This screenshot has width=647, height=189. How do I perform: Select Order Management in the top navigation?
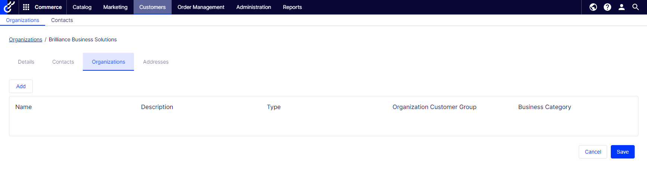click(x=201, y=7)
